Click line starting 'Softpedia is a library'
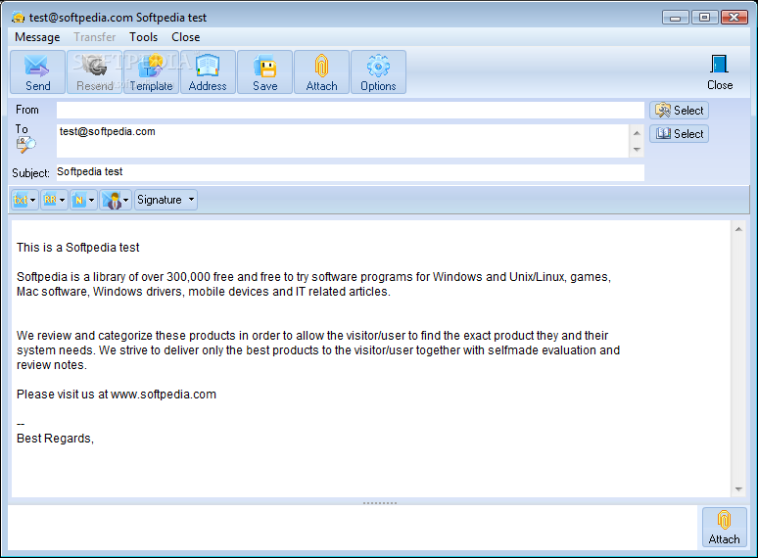Viewport: 758px width, 558px height. coord(313,277)
